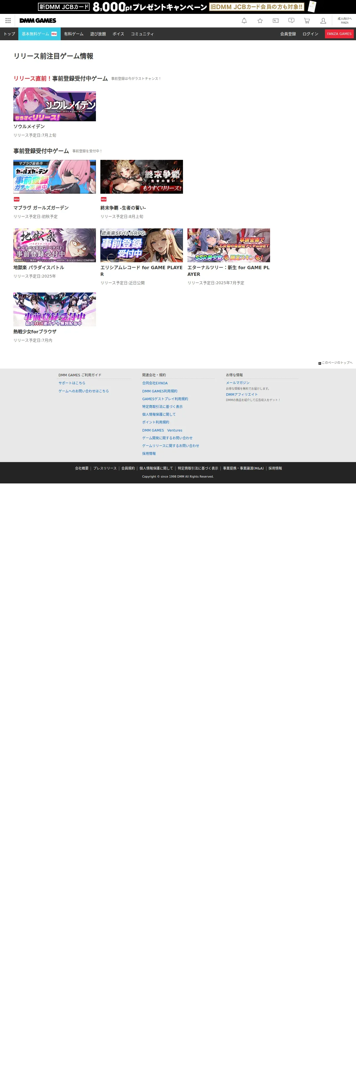Screen dimensions: 356x1069
Task: Click 会員登録 in the navigation bar
Action: (288, 34)
